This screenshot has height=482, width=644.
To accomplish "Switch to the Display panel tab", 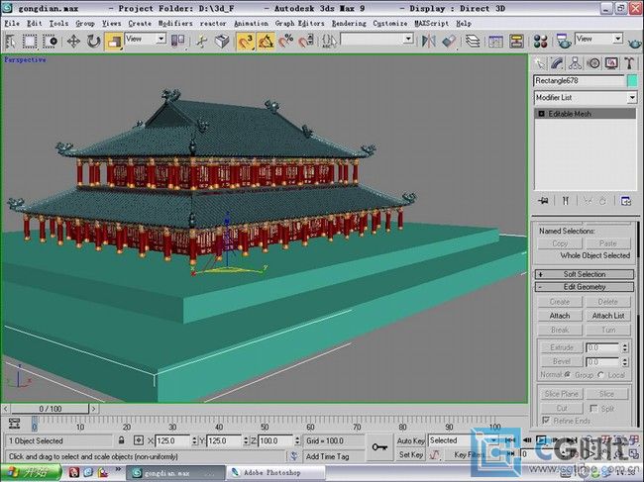I will click(611, 63).
